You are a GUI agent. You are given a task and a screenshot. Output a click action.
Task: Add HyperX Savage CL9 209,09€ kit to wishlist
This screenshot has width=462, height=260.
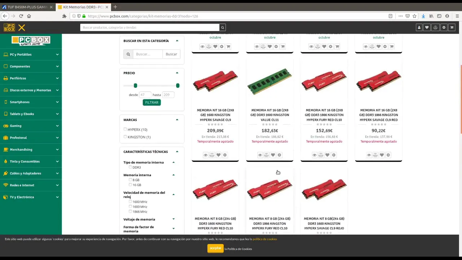tap(218, 155)
